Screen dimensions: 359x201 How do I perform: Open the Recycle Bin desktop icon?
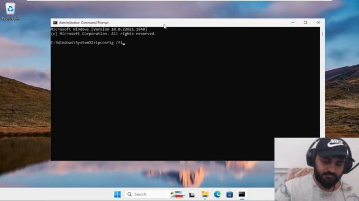tap(10, 11)
